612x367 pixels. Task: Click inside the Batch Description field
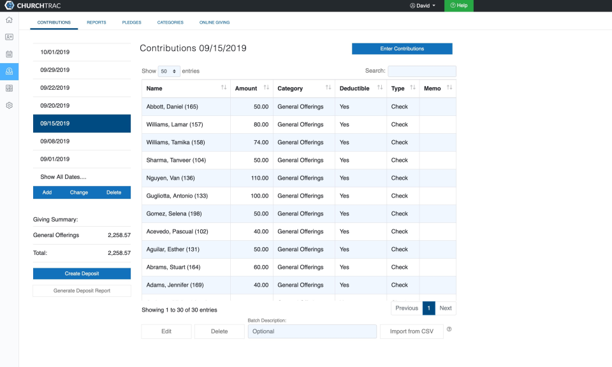312,331
